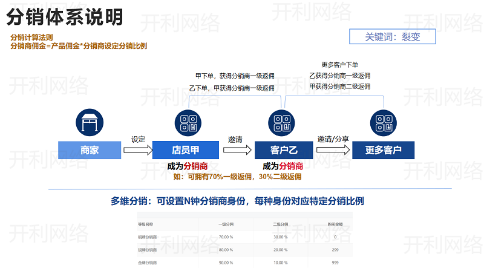The height and width of the screenshot is (268, 484).
Task: Click the 20.00 % table cell
Action: point(280,250)
